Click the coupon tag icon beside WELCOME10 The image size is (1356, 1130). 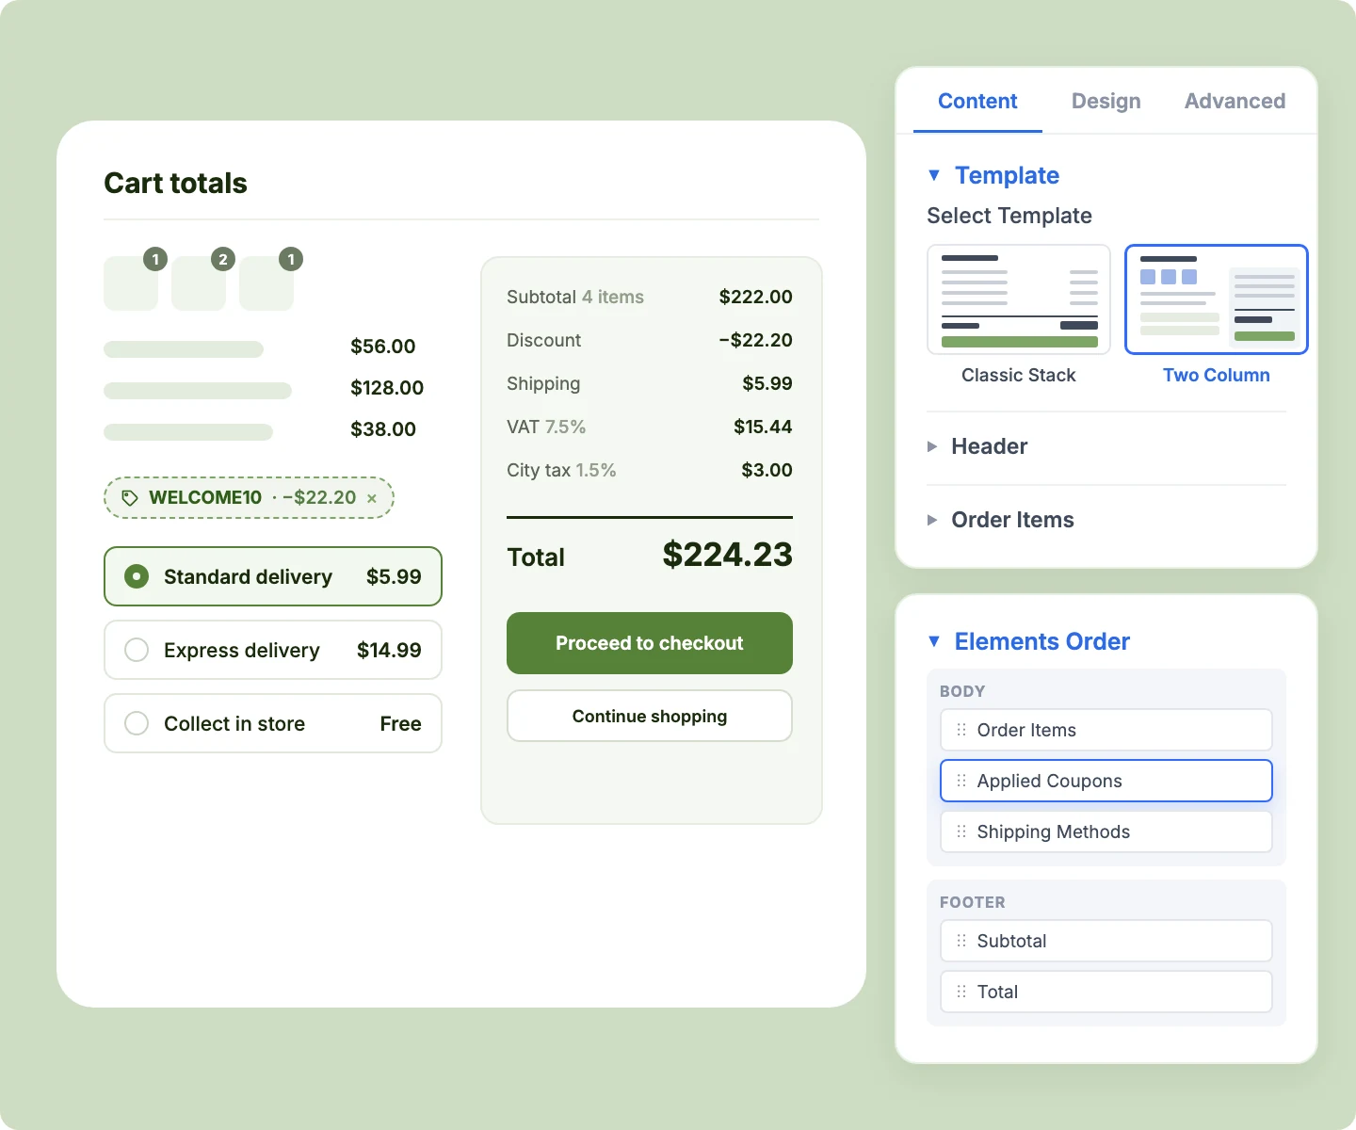(x=130, y=498)
